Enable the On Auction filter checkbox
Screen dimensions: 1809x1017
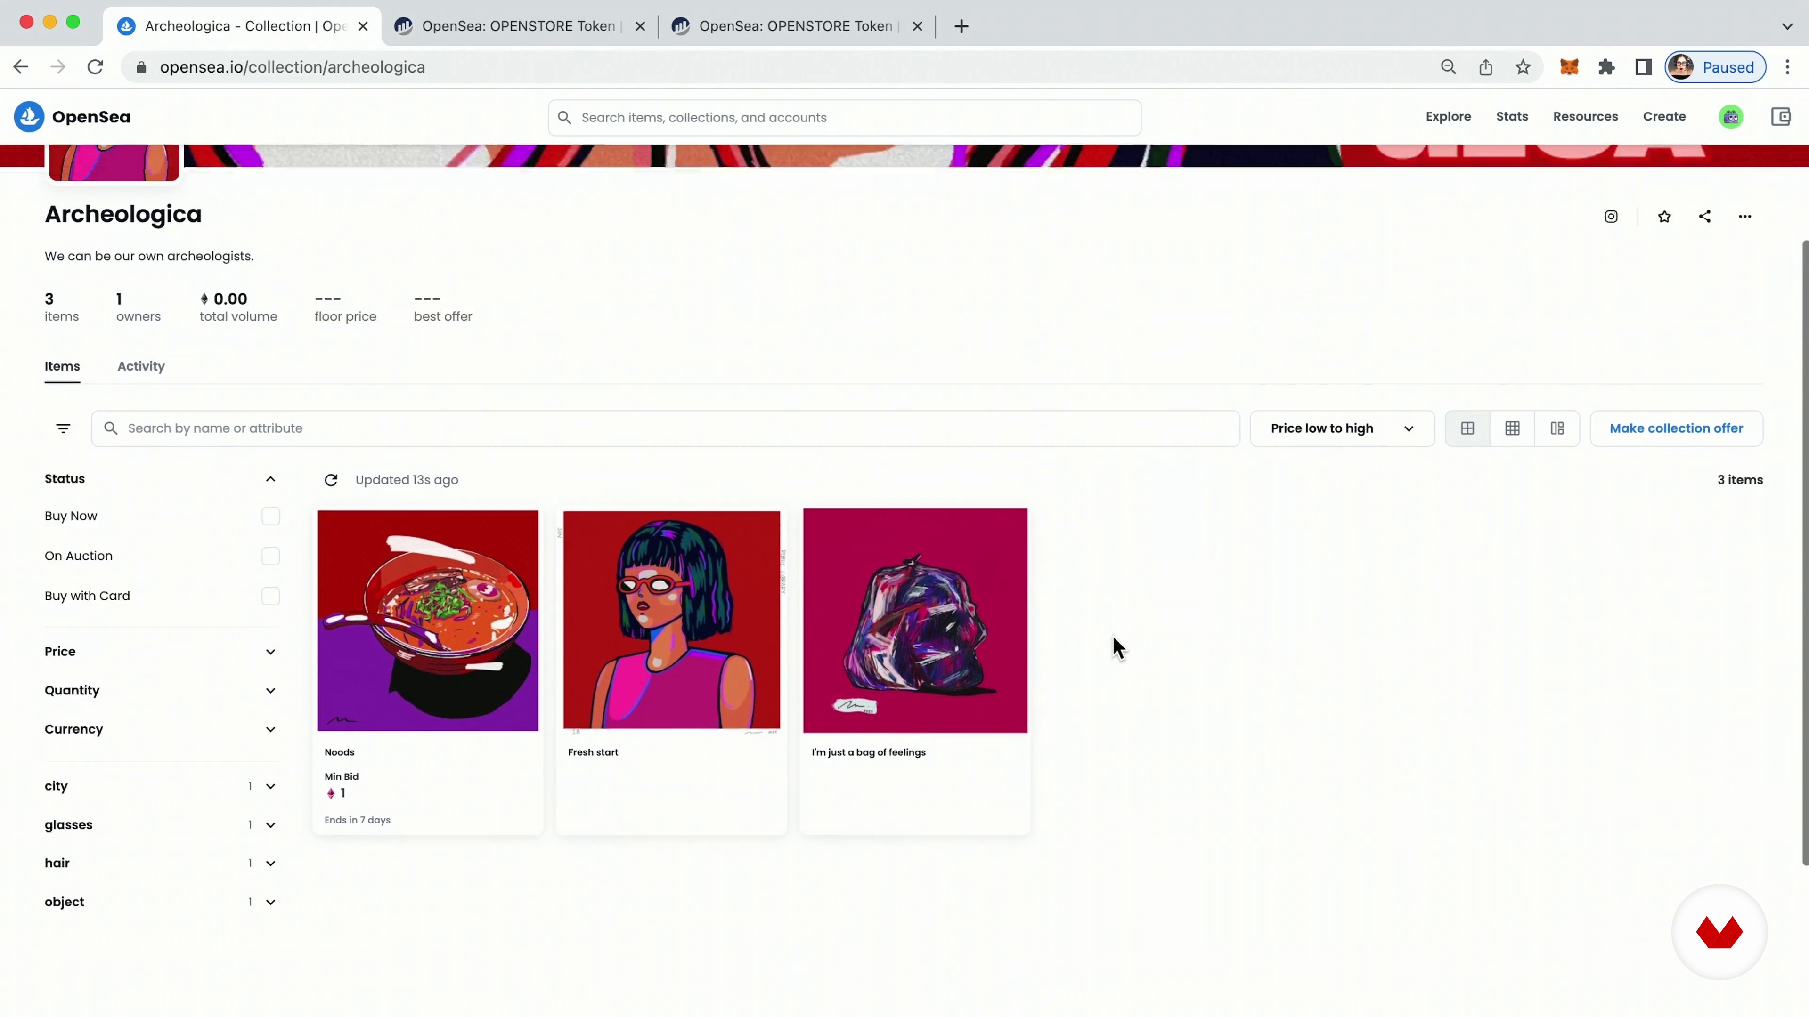tap(270, 556)
